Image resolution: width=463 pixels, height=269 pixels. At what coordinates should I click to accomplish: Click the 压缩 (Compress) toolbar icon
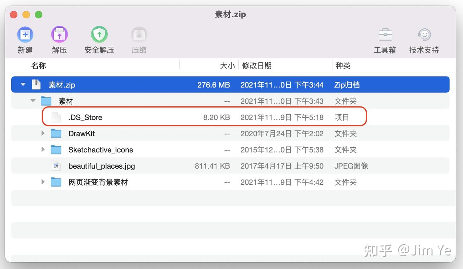click(139, 34)
